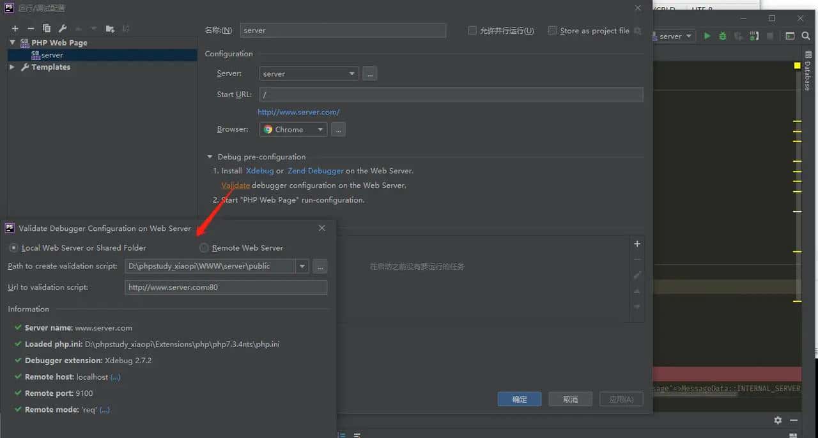Collapse the Debug pre-configuration section
Screen dimensions: 818x438
(210, 156)
